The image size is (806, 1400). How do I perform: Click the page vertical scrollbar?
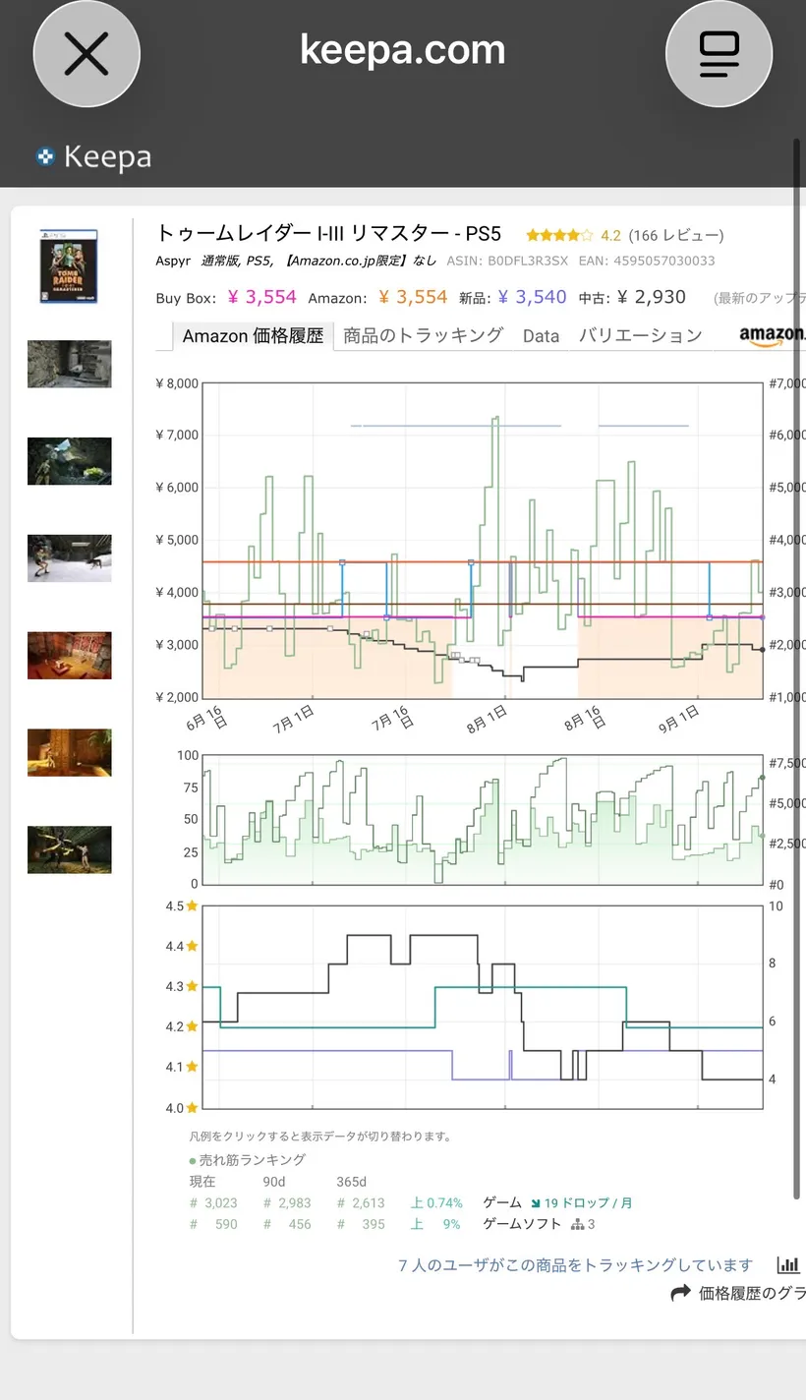pos(796,669)
